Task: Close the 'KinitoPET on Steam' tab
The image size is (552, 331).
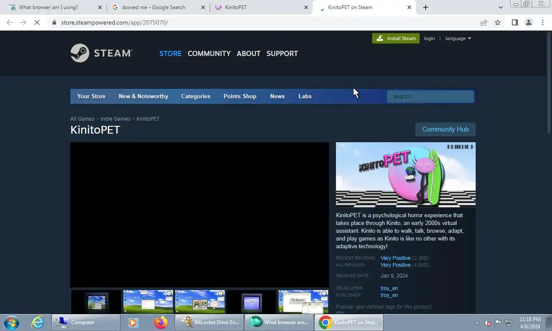Action: click(x=409, y=7)
